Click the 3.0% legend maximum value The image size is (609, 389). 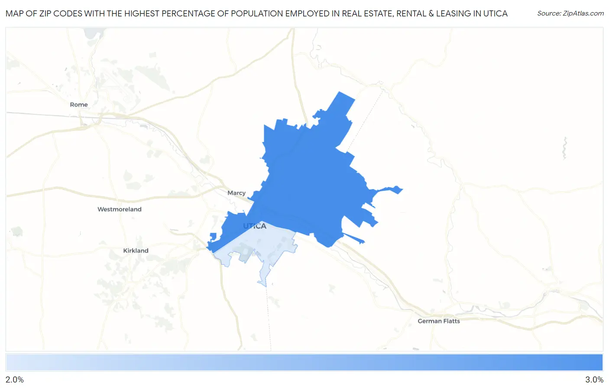pos(594,379)
